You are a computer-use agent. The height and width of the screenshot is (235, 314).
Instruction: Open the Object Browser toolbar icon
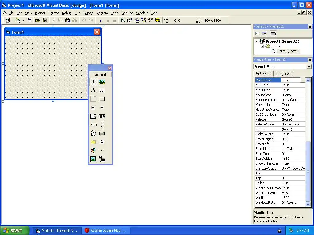(x=144, y=21)
